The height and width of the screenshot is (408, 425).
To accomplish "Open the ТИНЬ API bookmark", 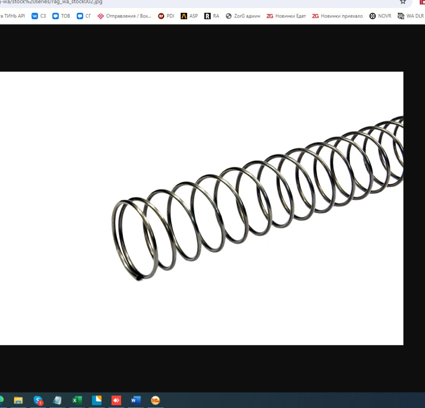I will coord(12,16).
